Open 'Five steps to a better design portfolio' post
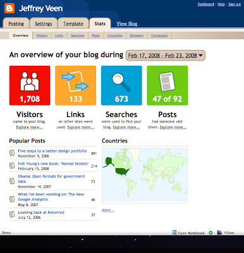 (x=52, y=151)
